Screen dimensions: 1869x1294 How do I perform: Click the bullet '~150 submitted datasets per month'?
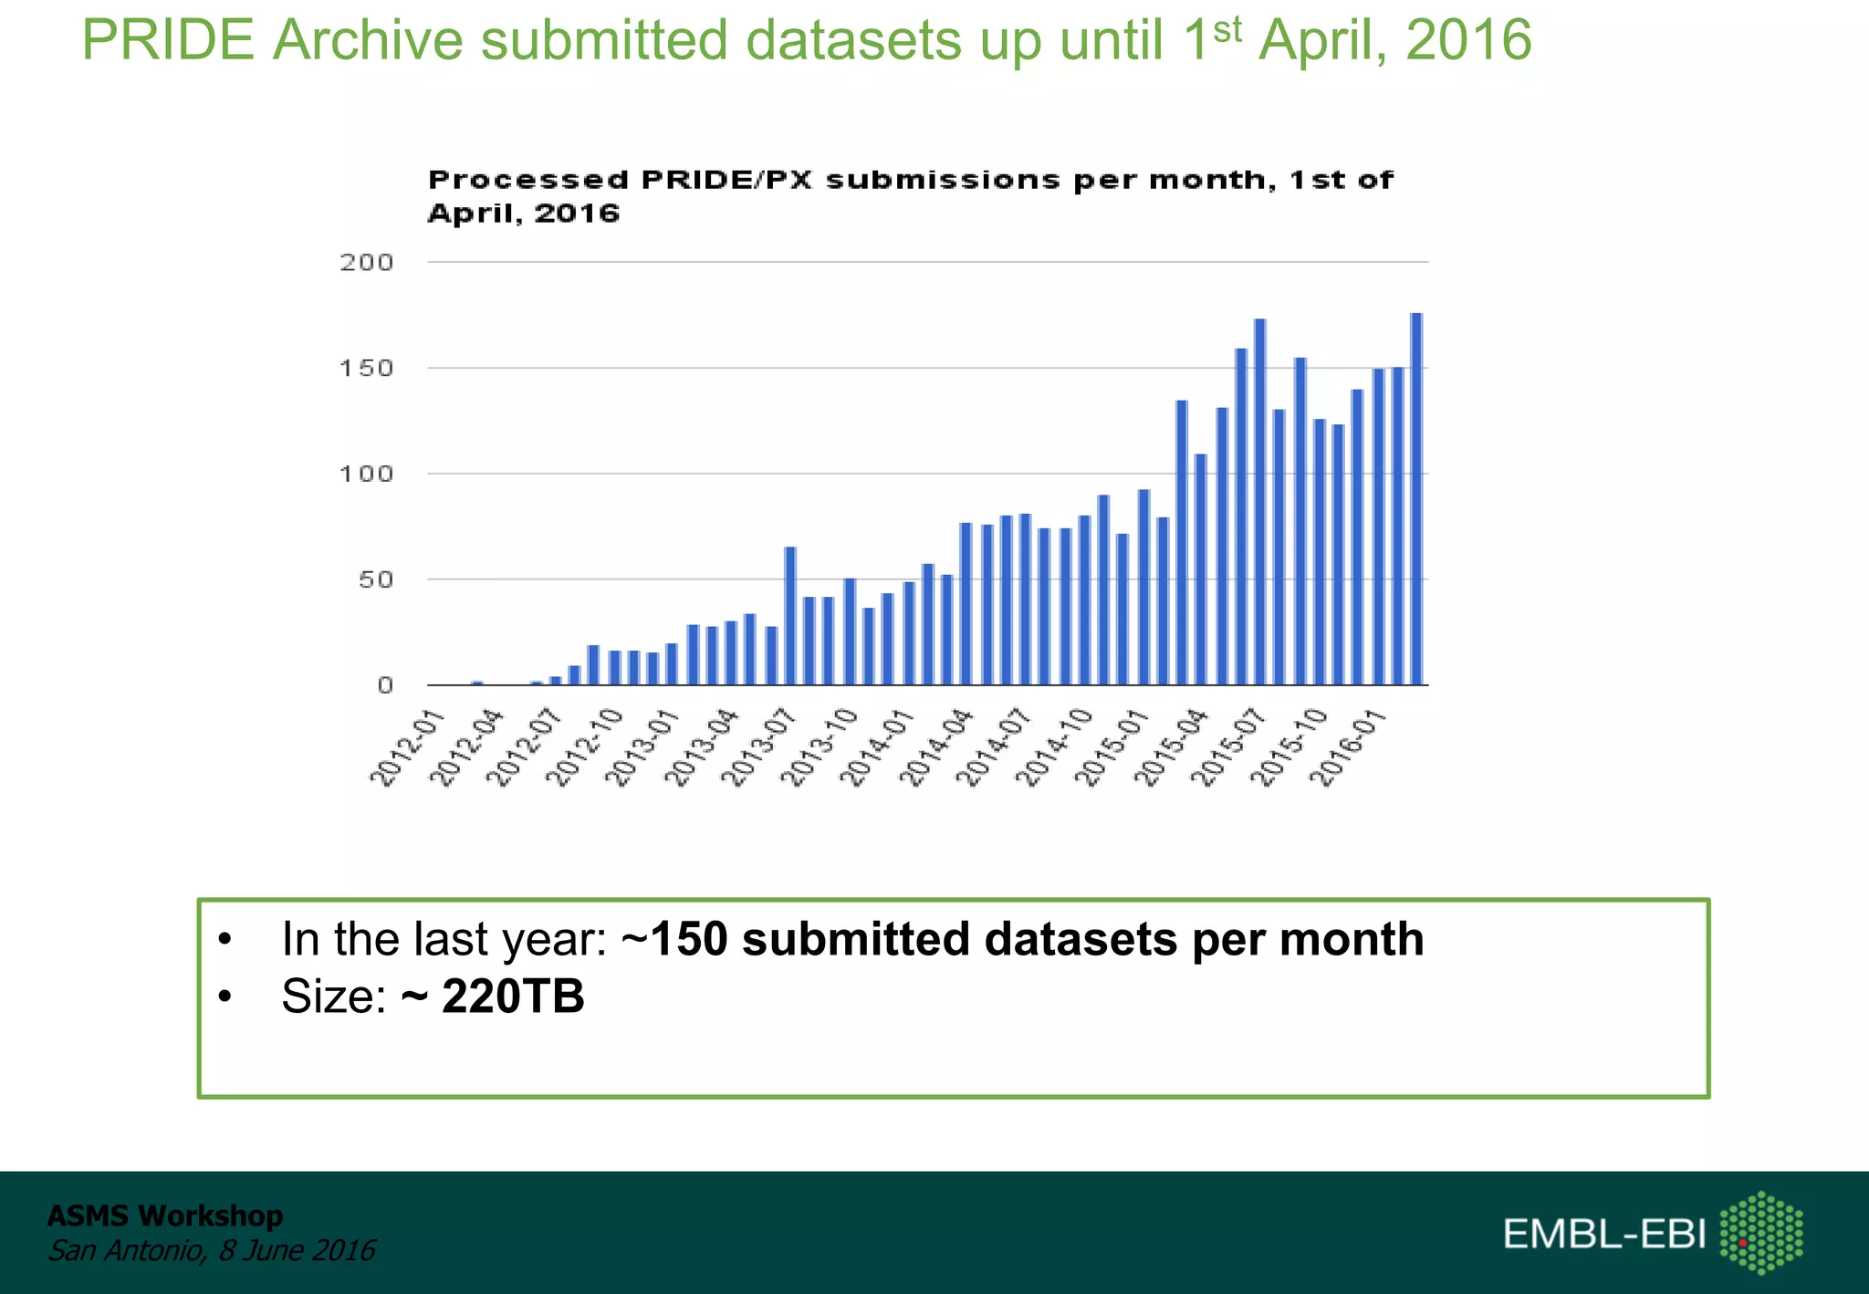click(1022, 939)
